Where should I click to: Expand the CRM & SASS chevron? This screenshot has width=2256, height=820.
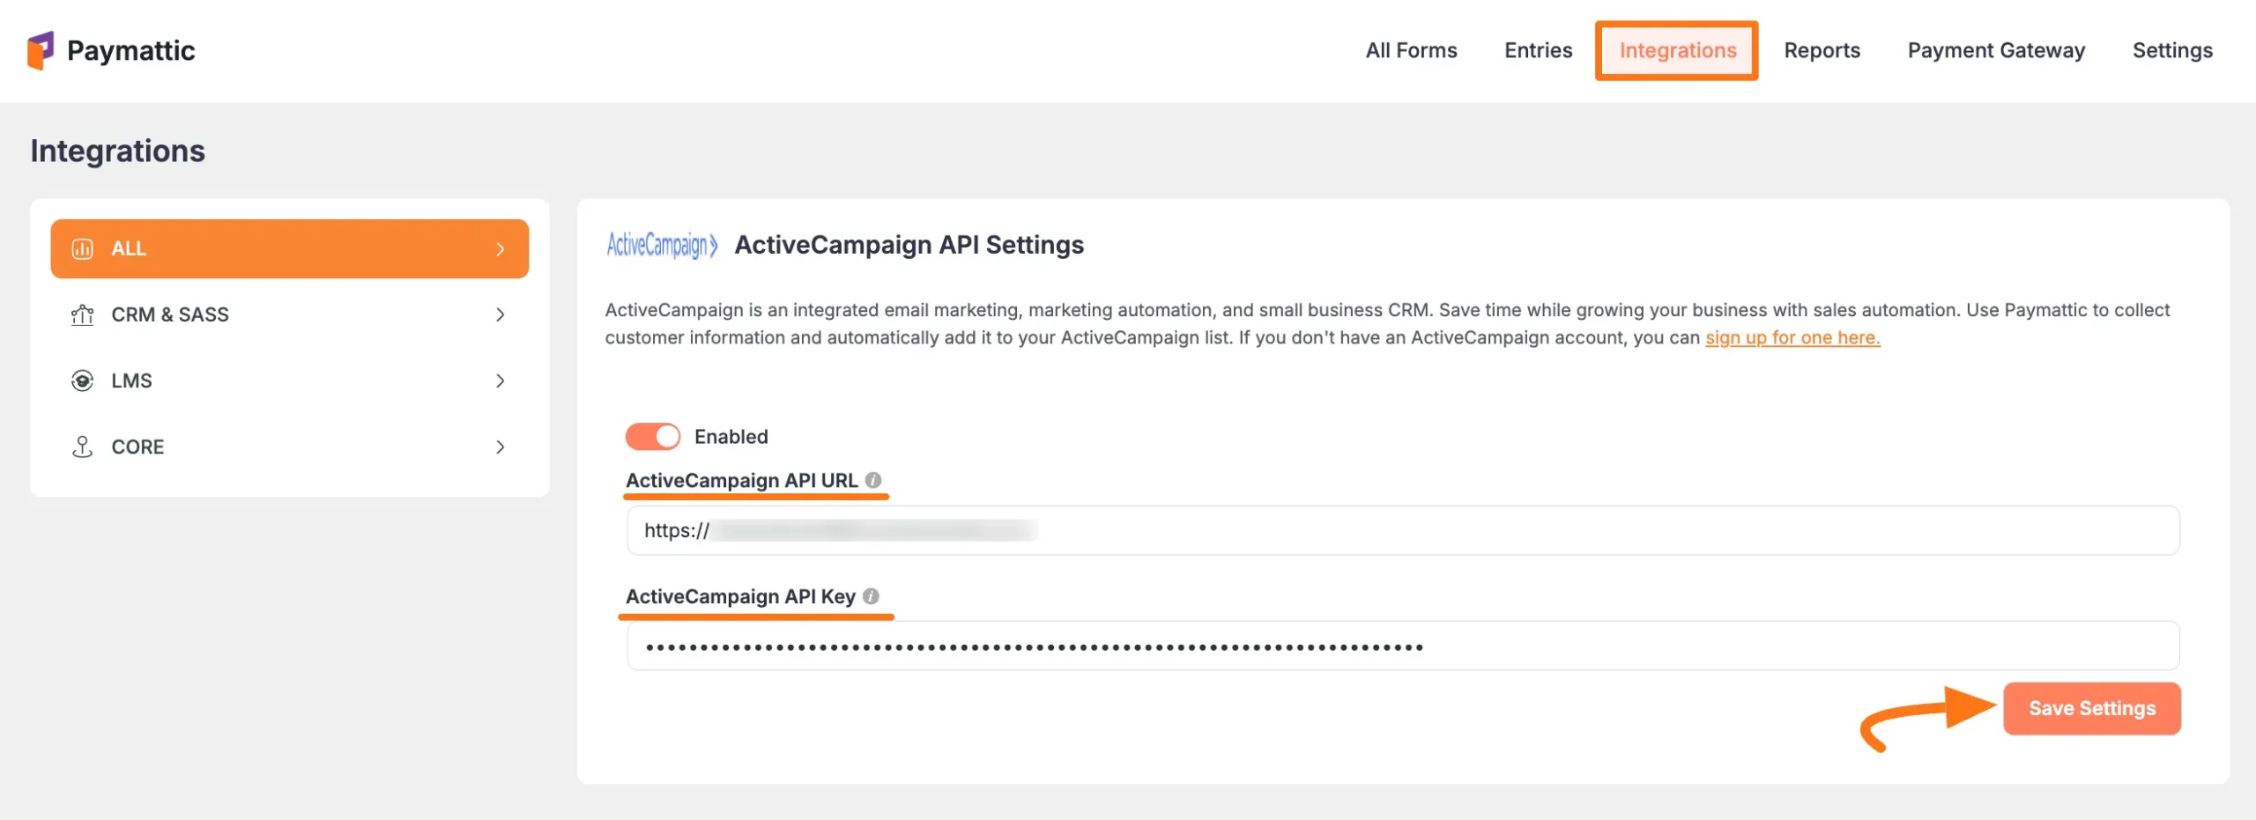(500, 314)
